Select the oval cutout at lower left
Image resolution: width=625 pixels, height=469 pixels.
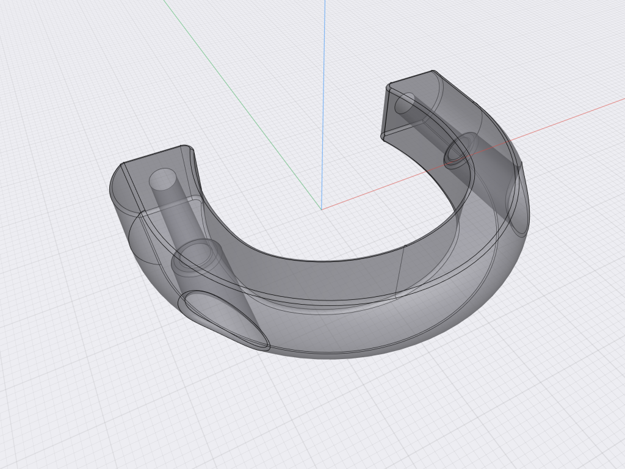(224, 320)
